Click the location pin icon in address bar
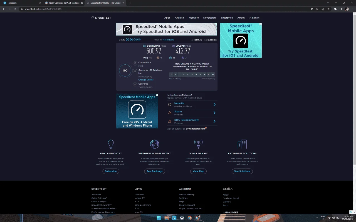The width and height of the screenshot is (356, 222). coord(312,9)
